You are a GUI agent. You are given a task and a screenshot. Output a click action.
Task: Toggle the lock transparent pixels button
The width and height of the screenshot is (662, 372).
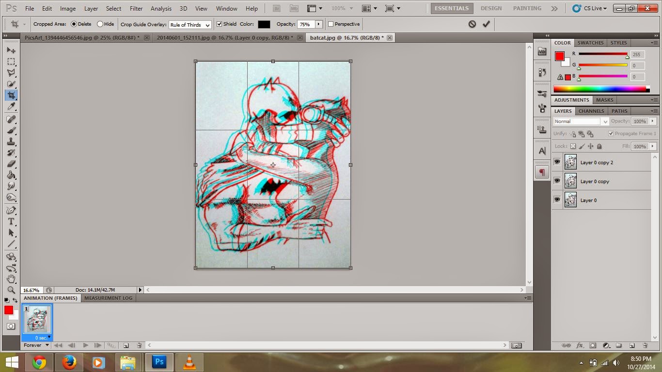(x=573, y=146)
